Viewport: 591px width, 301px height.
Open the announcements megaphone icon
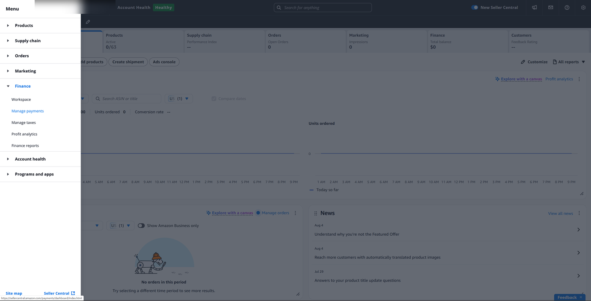pos(534,8)
